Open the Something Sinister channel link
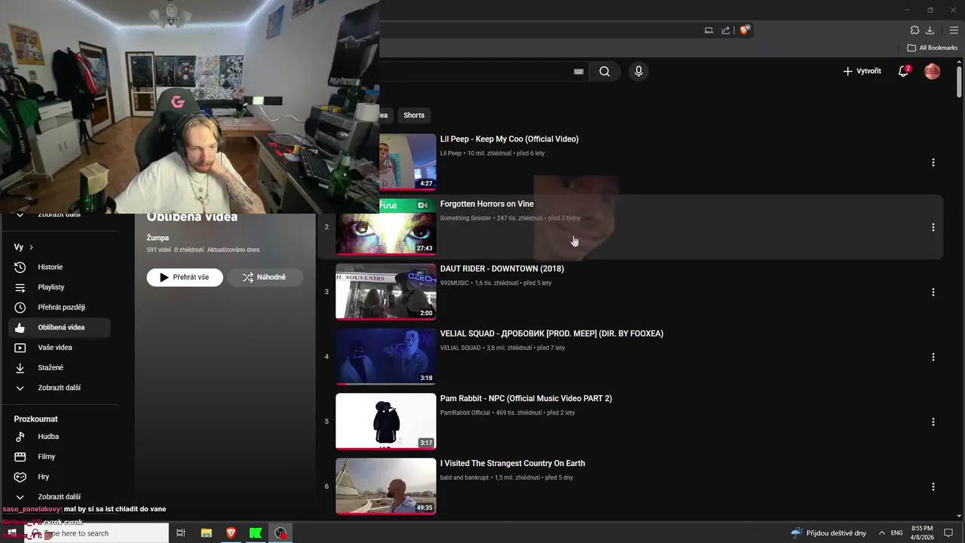 [465, 218]
